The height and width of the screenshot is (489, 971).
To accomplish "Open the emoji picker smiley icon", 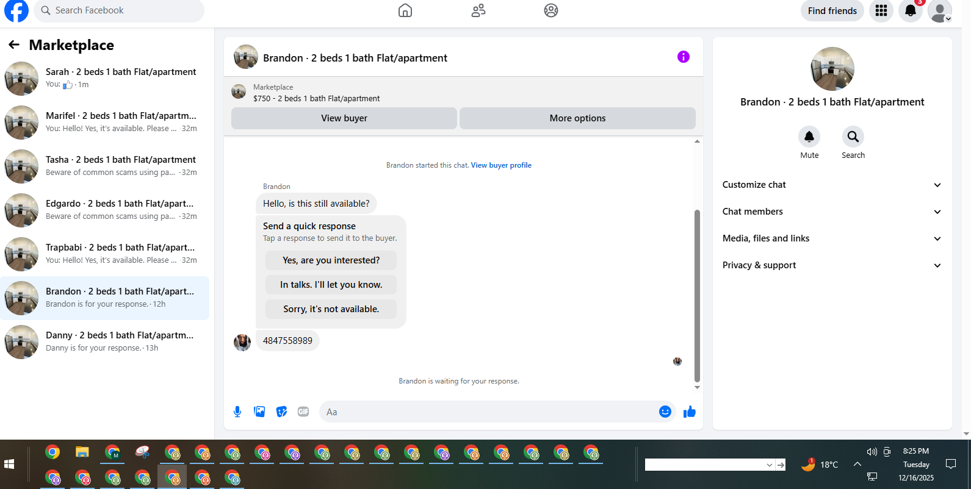I will [665, 412].
